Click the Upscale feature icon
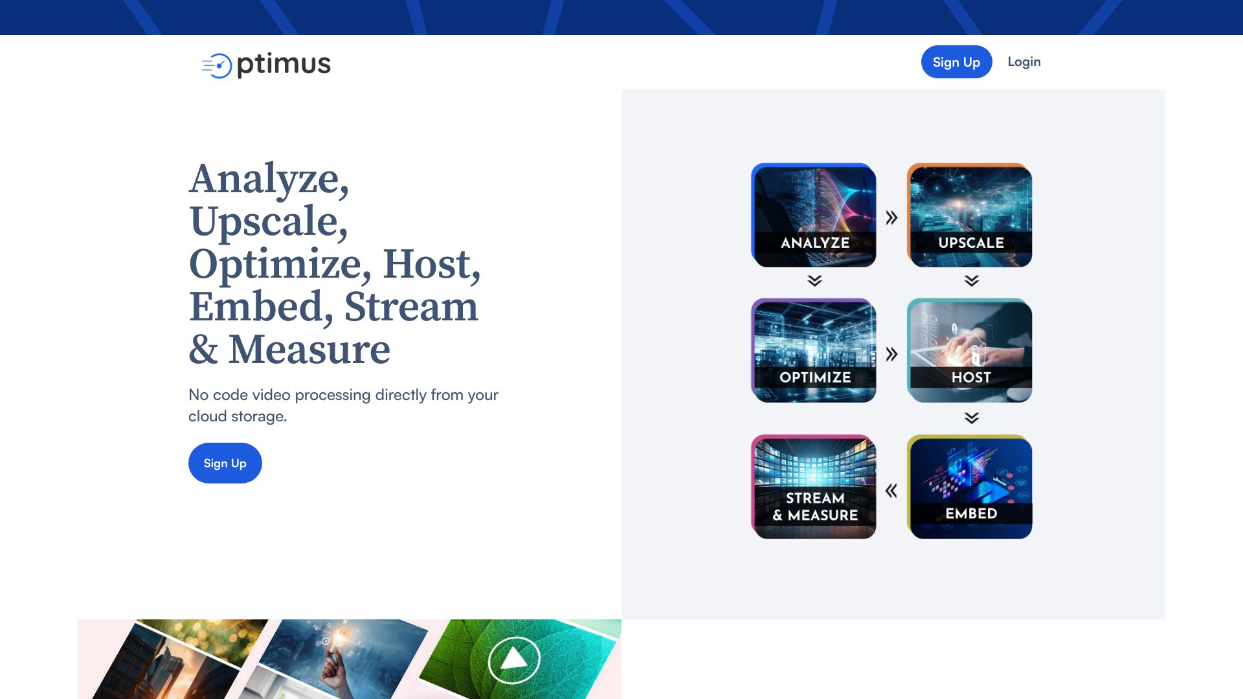Viewport: 1243px width, 699px height. point(970,215)
